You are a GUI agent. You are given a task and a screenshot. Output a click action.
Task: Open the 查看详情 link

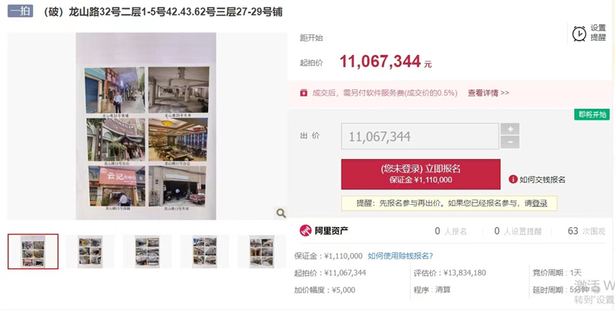tap(488, 93)
